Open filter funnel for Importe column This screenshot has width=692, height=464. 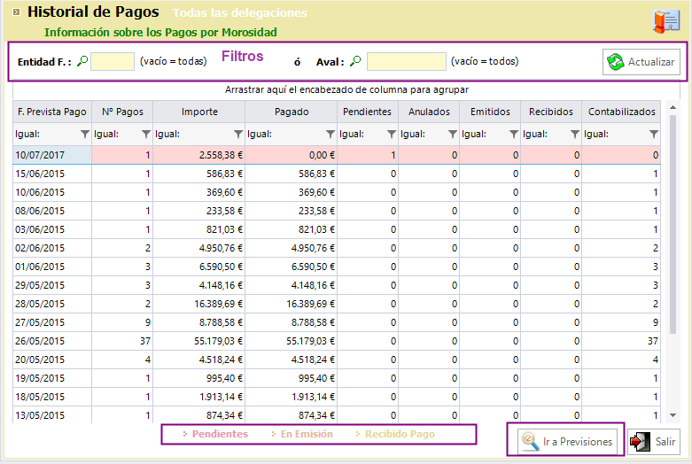[x=238, y=134]
